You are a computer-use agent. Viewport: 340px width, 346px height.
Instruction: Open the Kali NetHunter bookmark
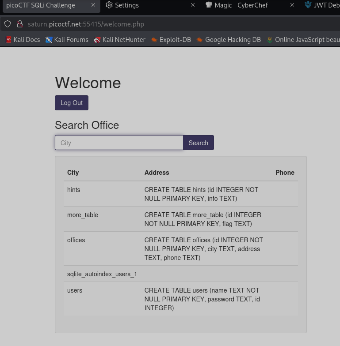[x=119, y=40]
